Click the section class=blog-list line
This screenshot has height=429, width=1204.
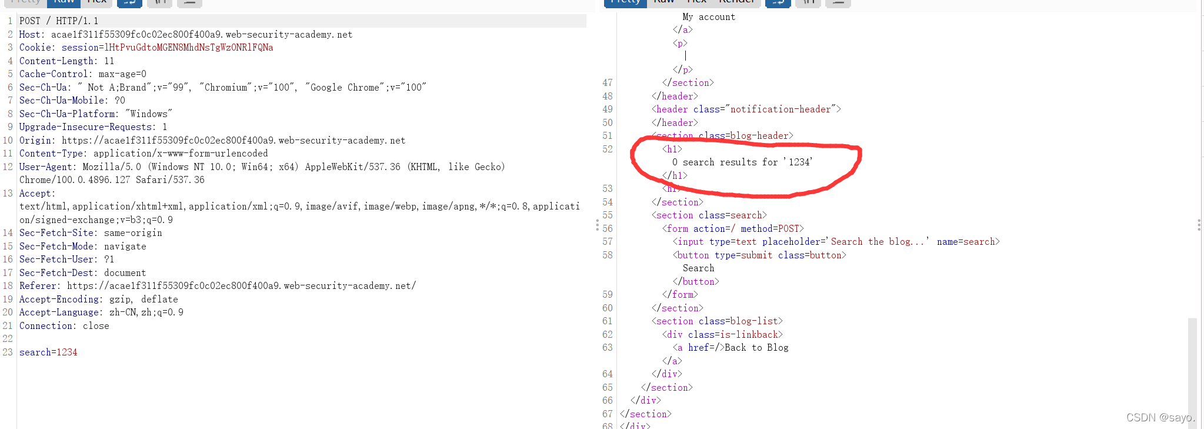pyautogui.click(x=717, y=321)
